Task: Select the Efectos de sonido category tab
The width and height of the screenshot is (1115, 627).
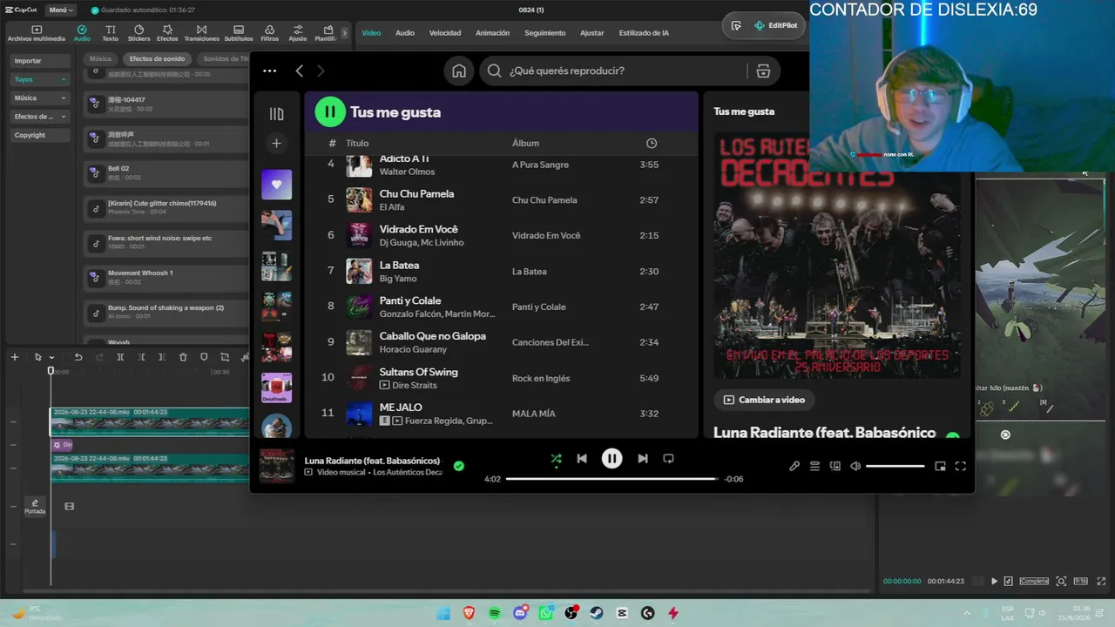Action: point(157,59)
